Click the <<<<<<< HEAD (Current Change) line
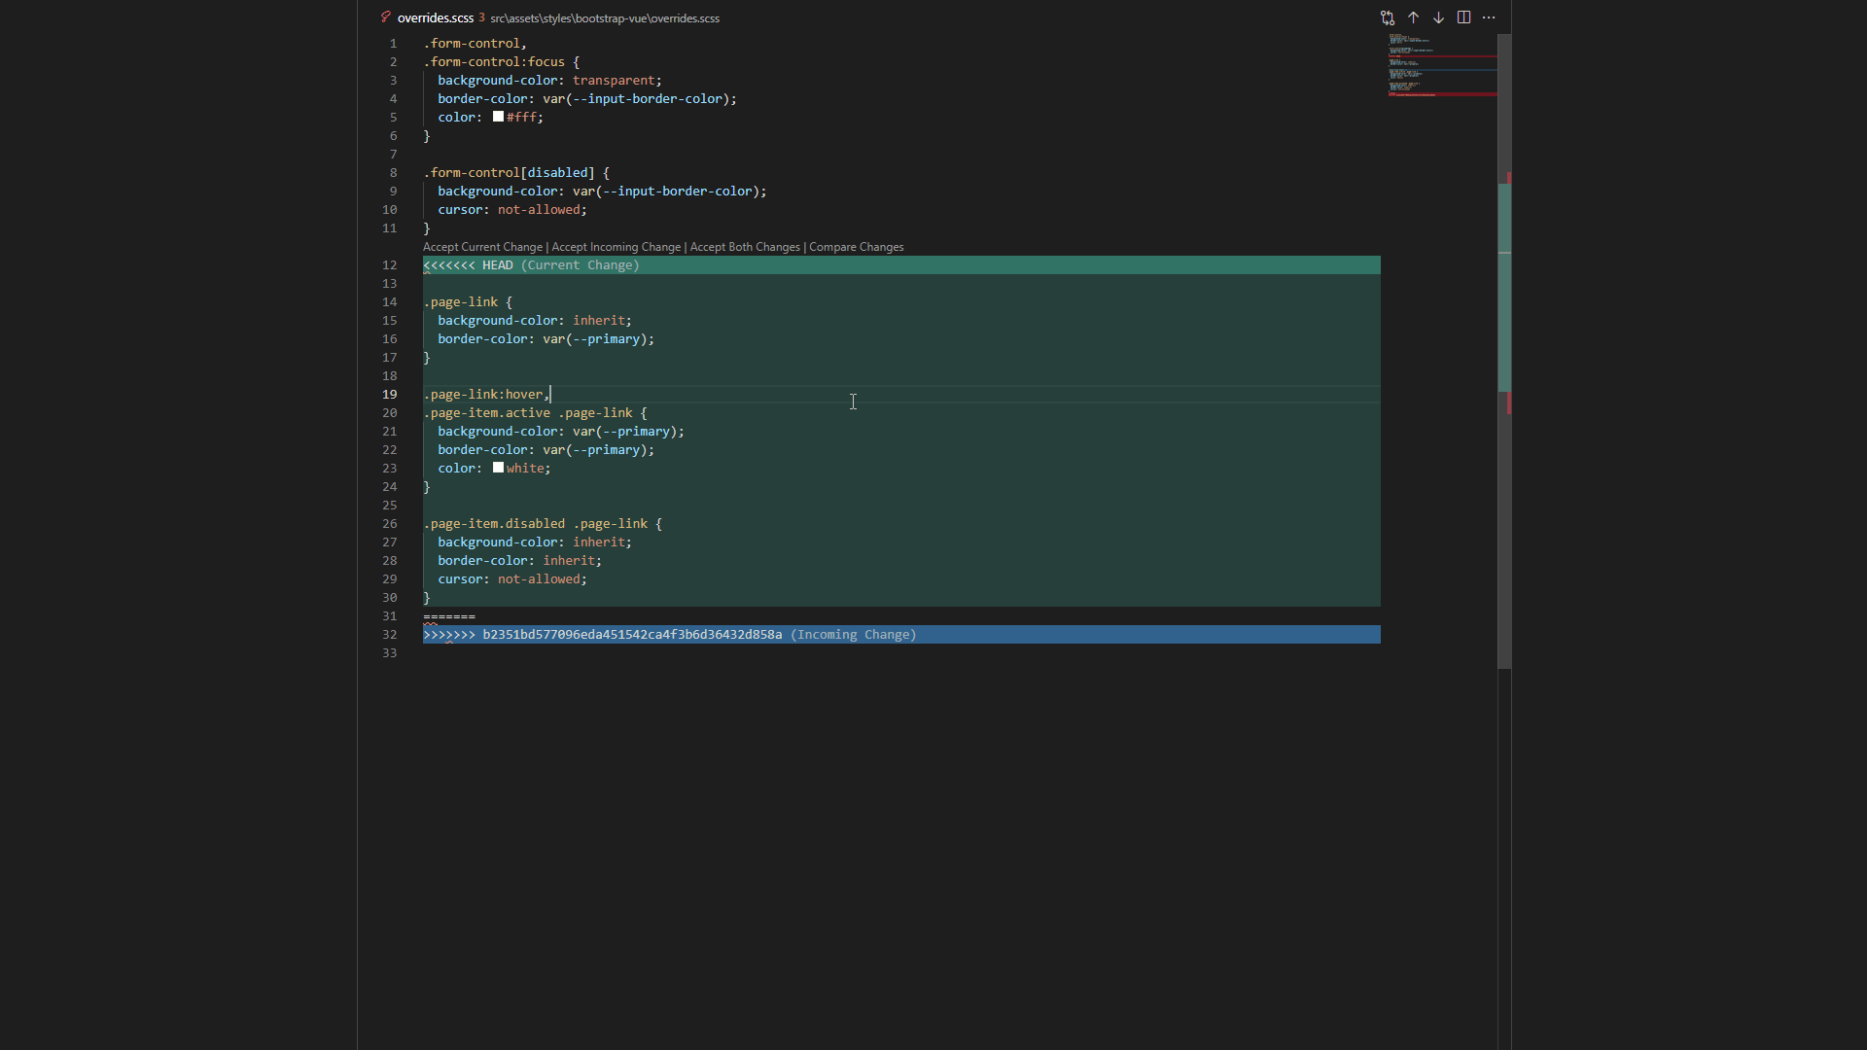Image resolution: width=1867 pixels, height=1050 pixels. (x=901, y=265)
